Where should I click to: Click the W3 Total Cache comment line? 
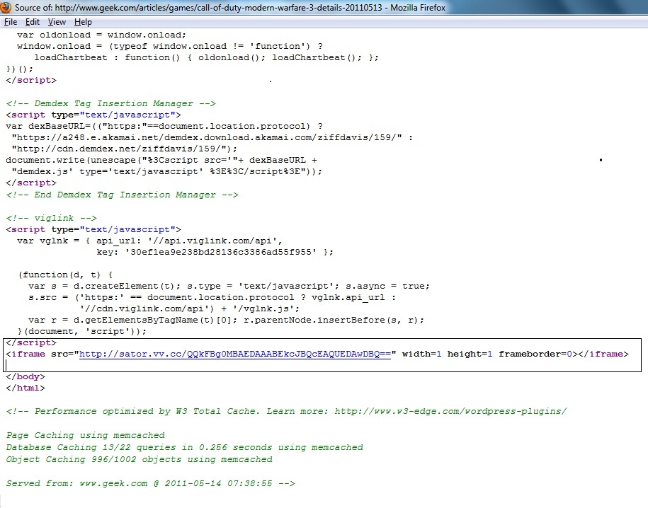click(x=286, y=411)
